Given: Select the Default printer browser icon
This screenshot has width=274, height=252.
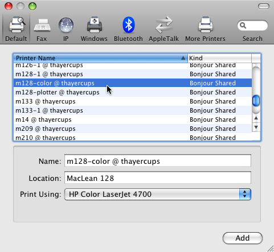Looking at the screenshot, I should pyautogui.click(x=16, y=29).
